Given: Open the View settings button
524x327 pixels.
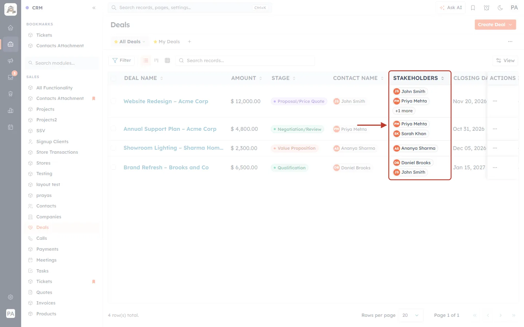Looking at the screenshot, I should (x=505, y=60).
